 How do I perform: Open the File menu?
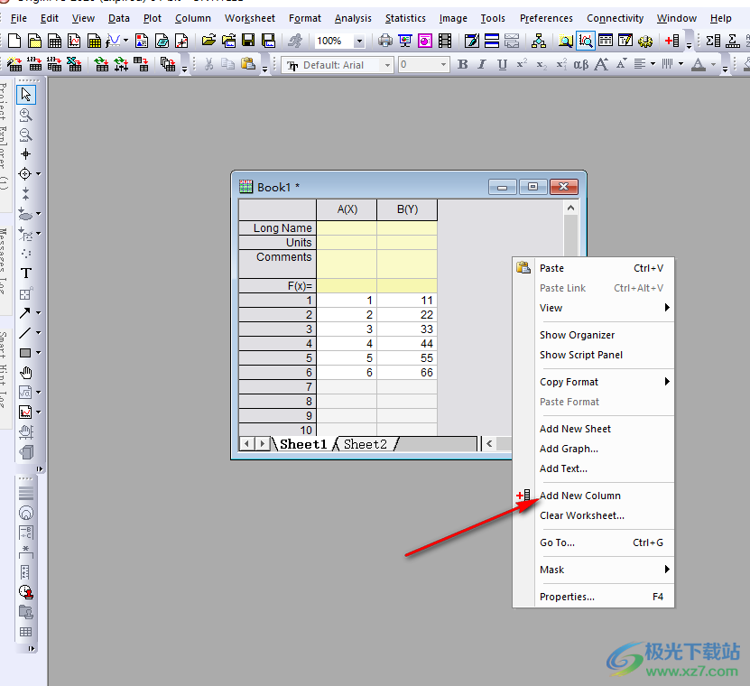[x=19, y=18]
